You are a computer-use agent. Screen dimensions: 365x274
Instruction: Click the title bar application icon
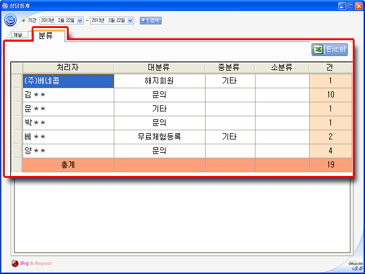pos(5,5)
